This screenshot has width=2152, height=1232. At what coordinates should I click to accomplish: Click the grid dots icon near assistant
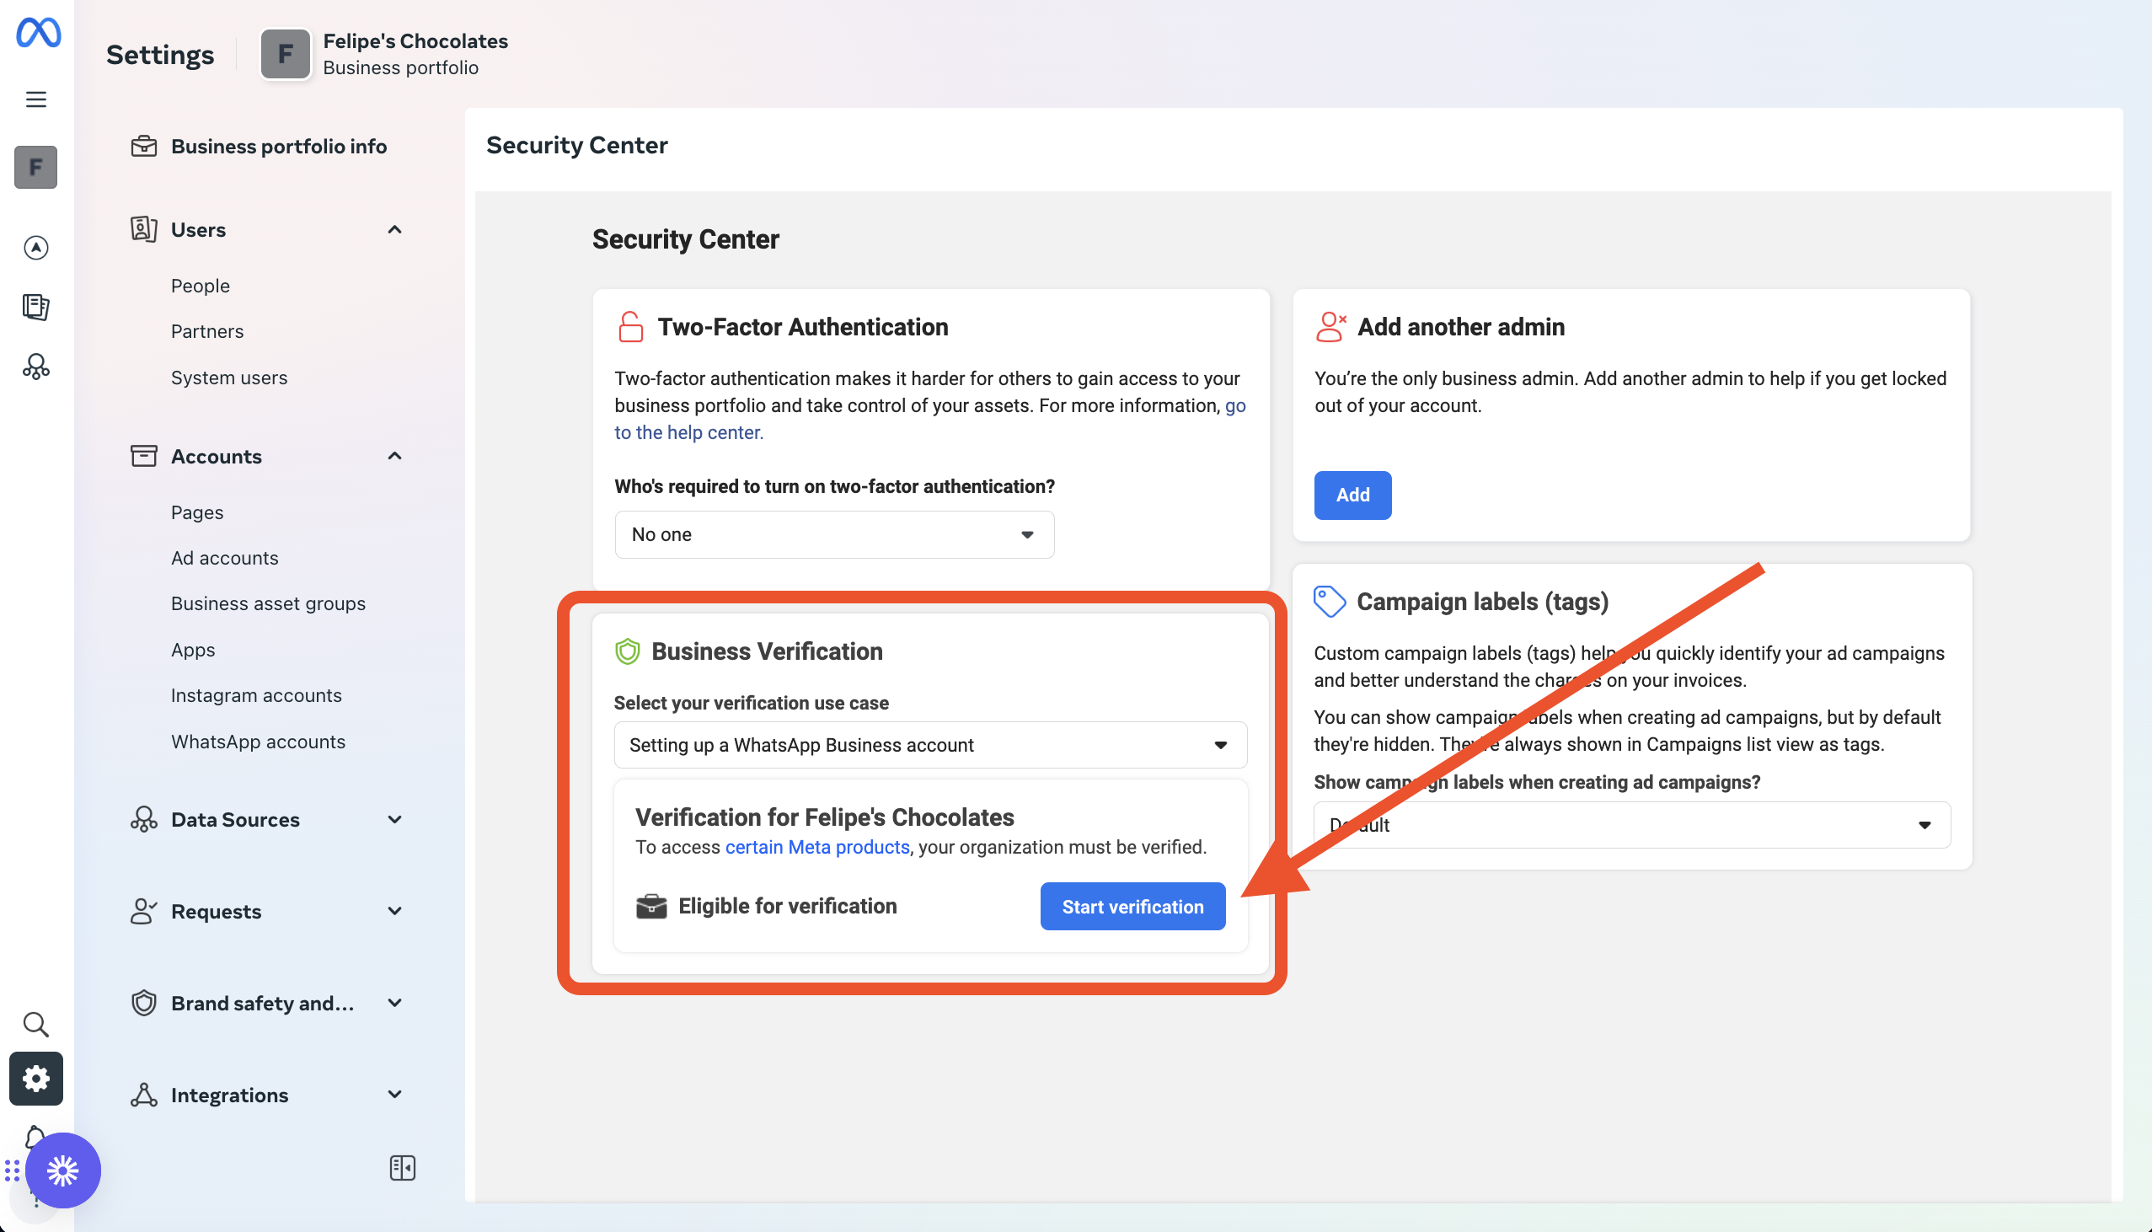(x=12, y=1171)
